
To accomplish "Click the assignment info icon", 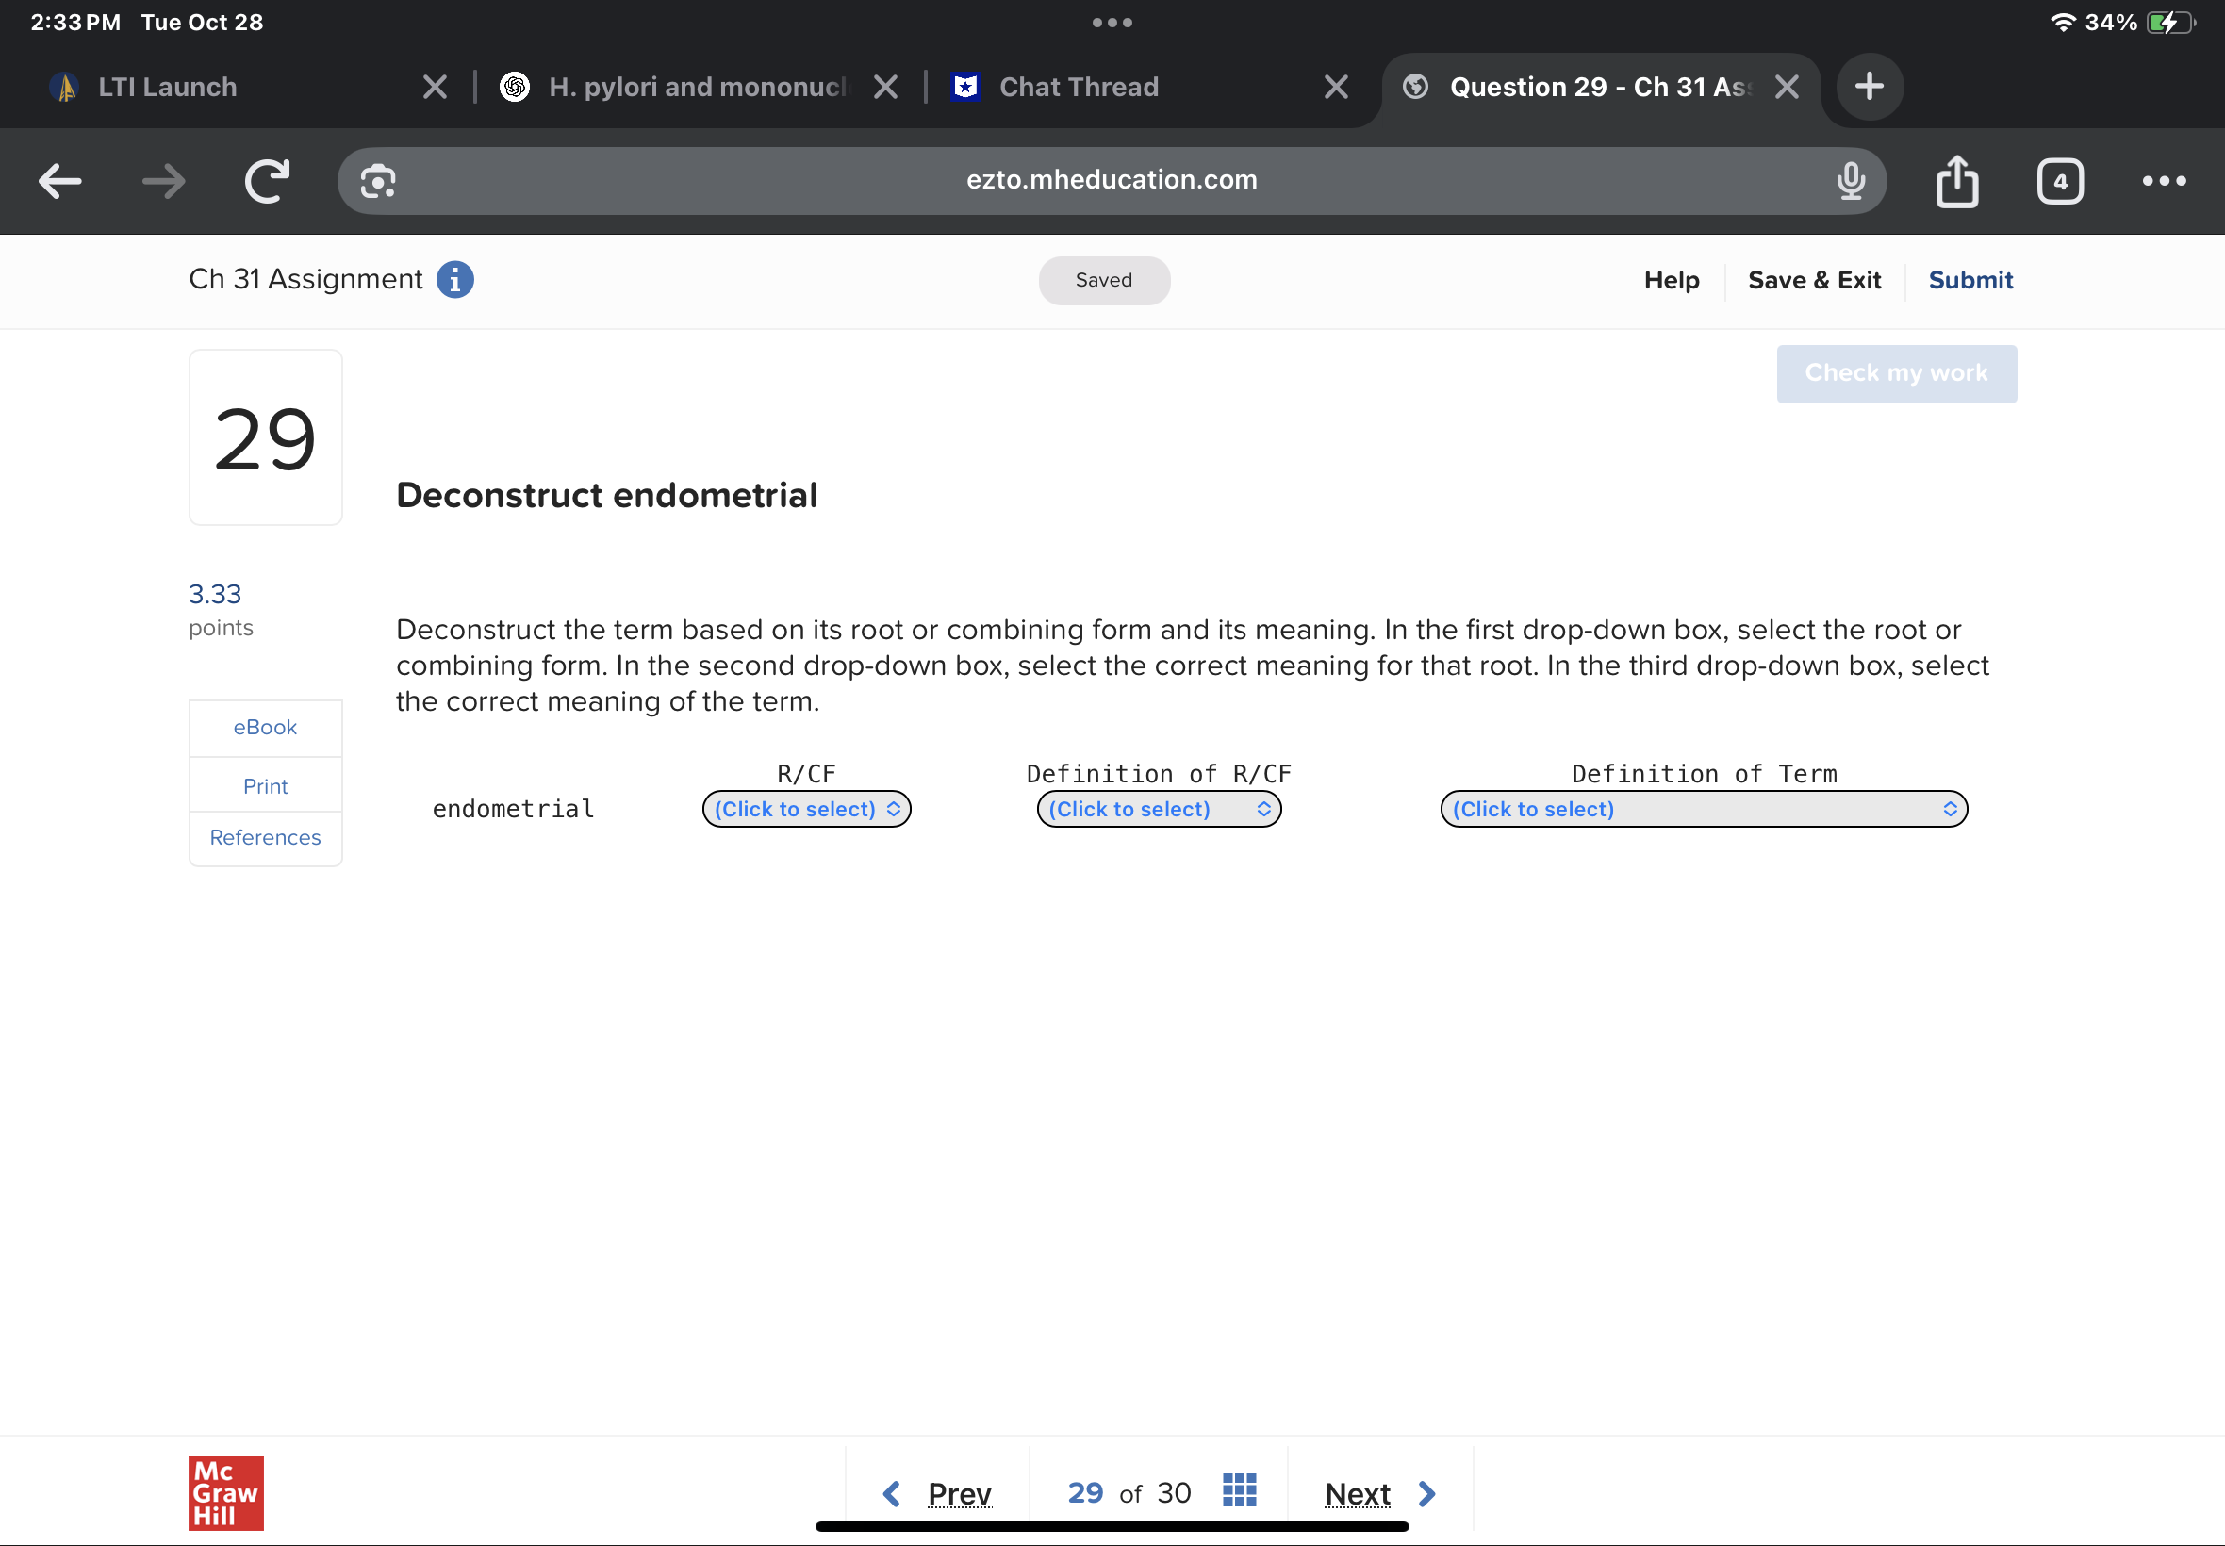I will 455,280.
